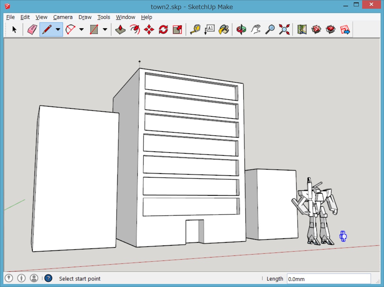This screenshot has width=384, height=287.
Task: Expand the Line tool dropdown arrow
Action: (58, 30)
